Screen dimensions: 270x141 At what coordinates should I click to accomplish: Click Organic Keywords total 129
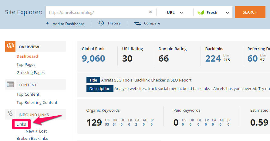(x=94, y=123)
